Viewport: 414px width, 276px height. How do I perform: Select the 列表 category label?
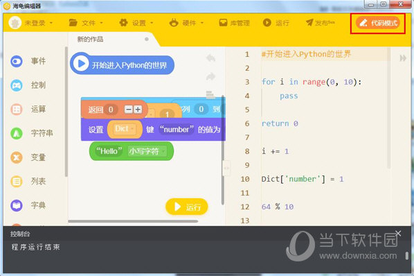[x=38, y=182]
